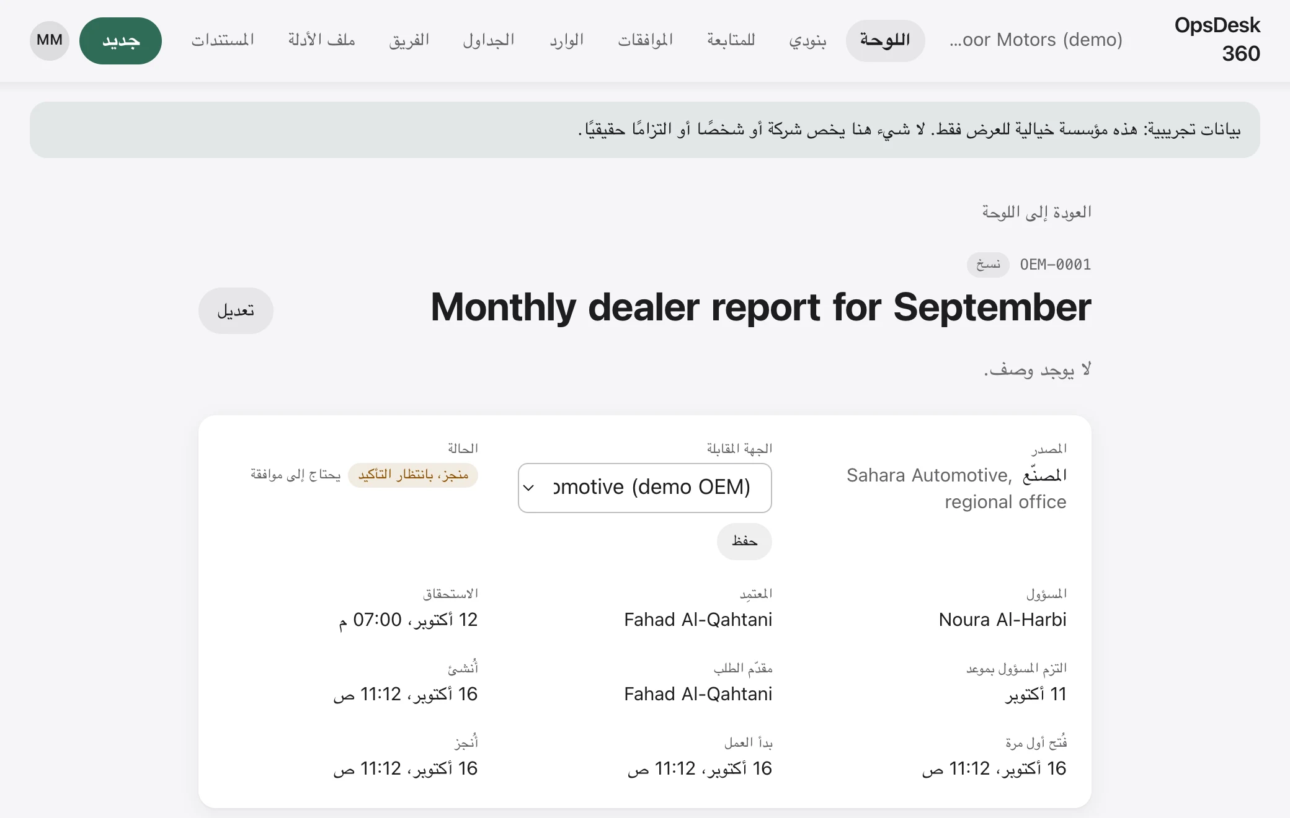This screenshot has width=1290, height=818.
Task: Click the أُنشئ created timestamp value
Action: 406,694
